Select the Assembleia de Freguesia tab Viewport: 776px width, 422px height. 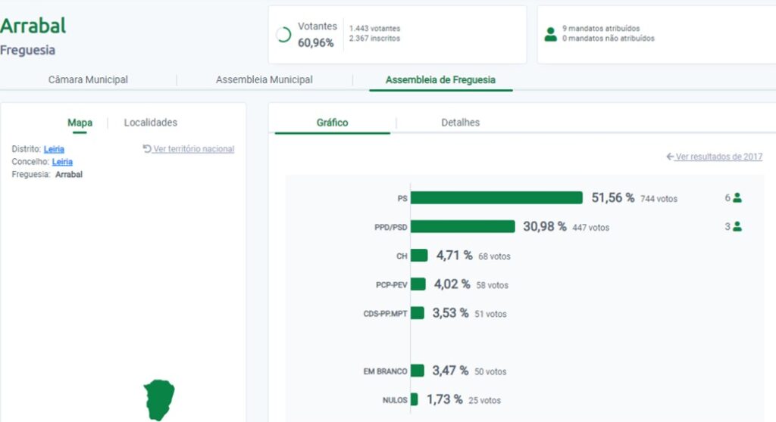point(440,79)
